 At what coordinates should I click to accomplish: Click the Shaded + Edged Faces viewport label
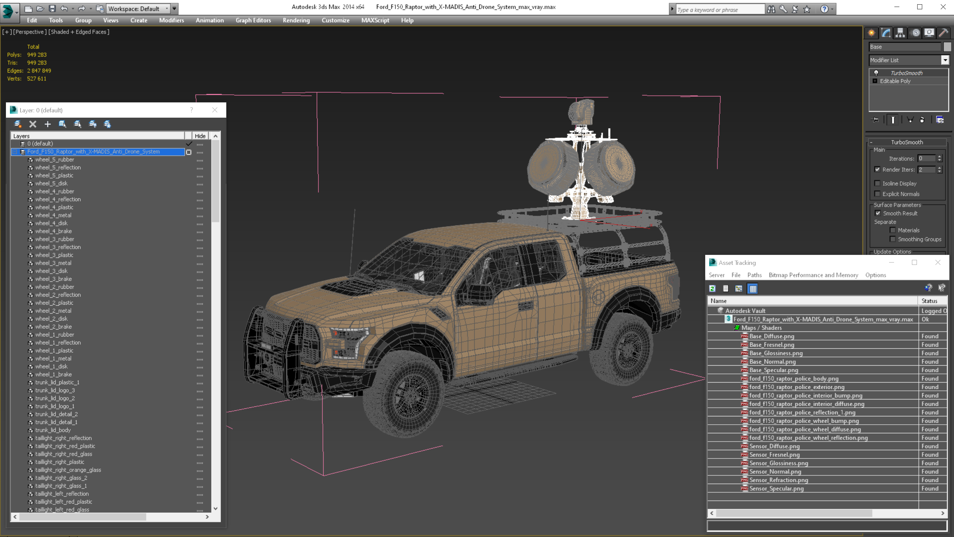pyautogui.click(x=79, y=32)
